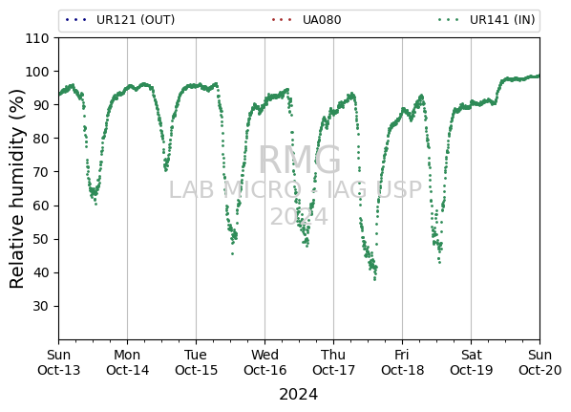Click the Wed Oct-16 axis label
This screenshot has height=412, width=571.
click(265, 362)
